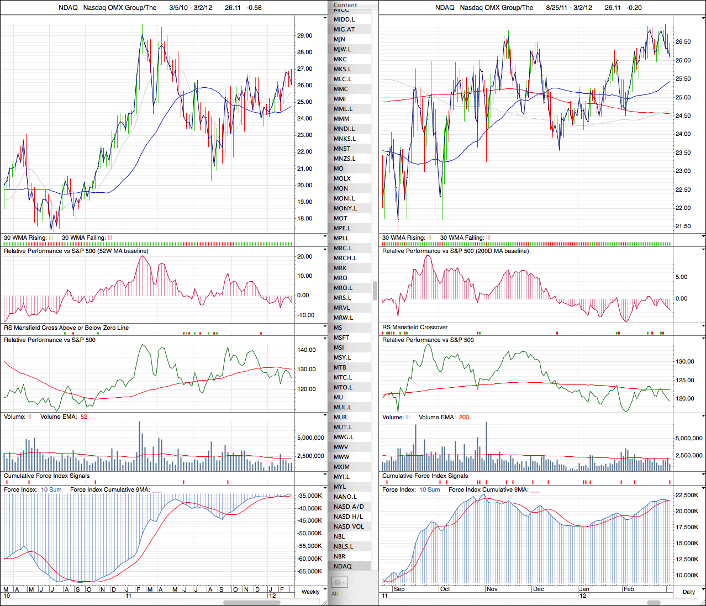Select NDAQ in the symbol list

[x=343, y=566]
